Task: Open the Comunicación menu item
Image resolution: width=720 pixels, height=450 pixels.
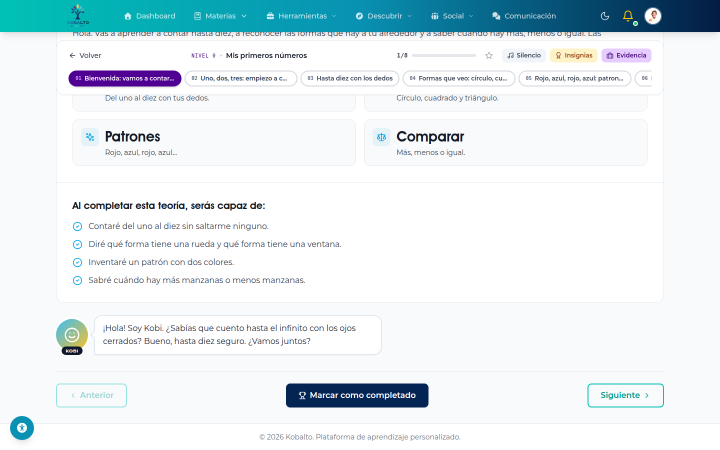Action: (x=524, y=16)
